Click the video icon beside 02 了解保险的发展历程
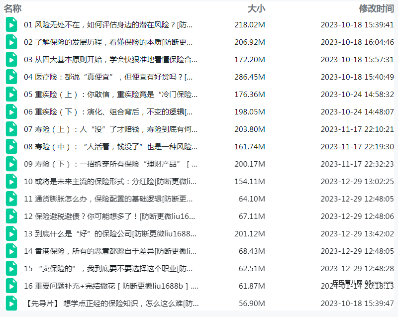 tap(11, 42)
